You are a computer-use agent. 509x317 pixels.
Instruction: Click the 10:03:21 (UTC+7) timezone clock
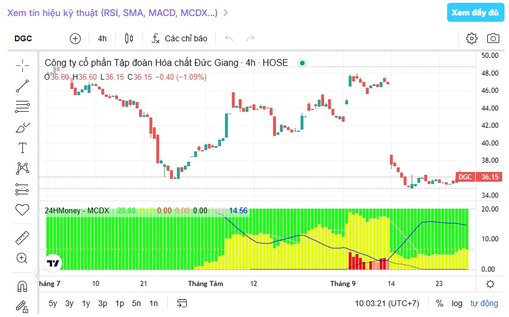pyautogui.click(x=387, y=303)
